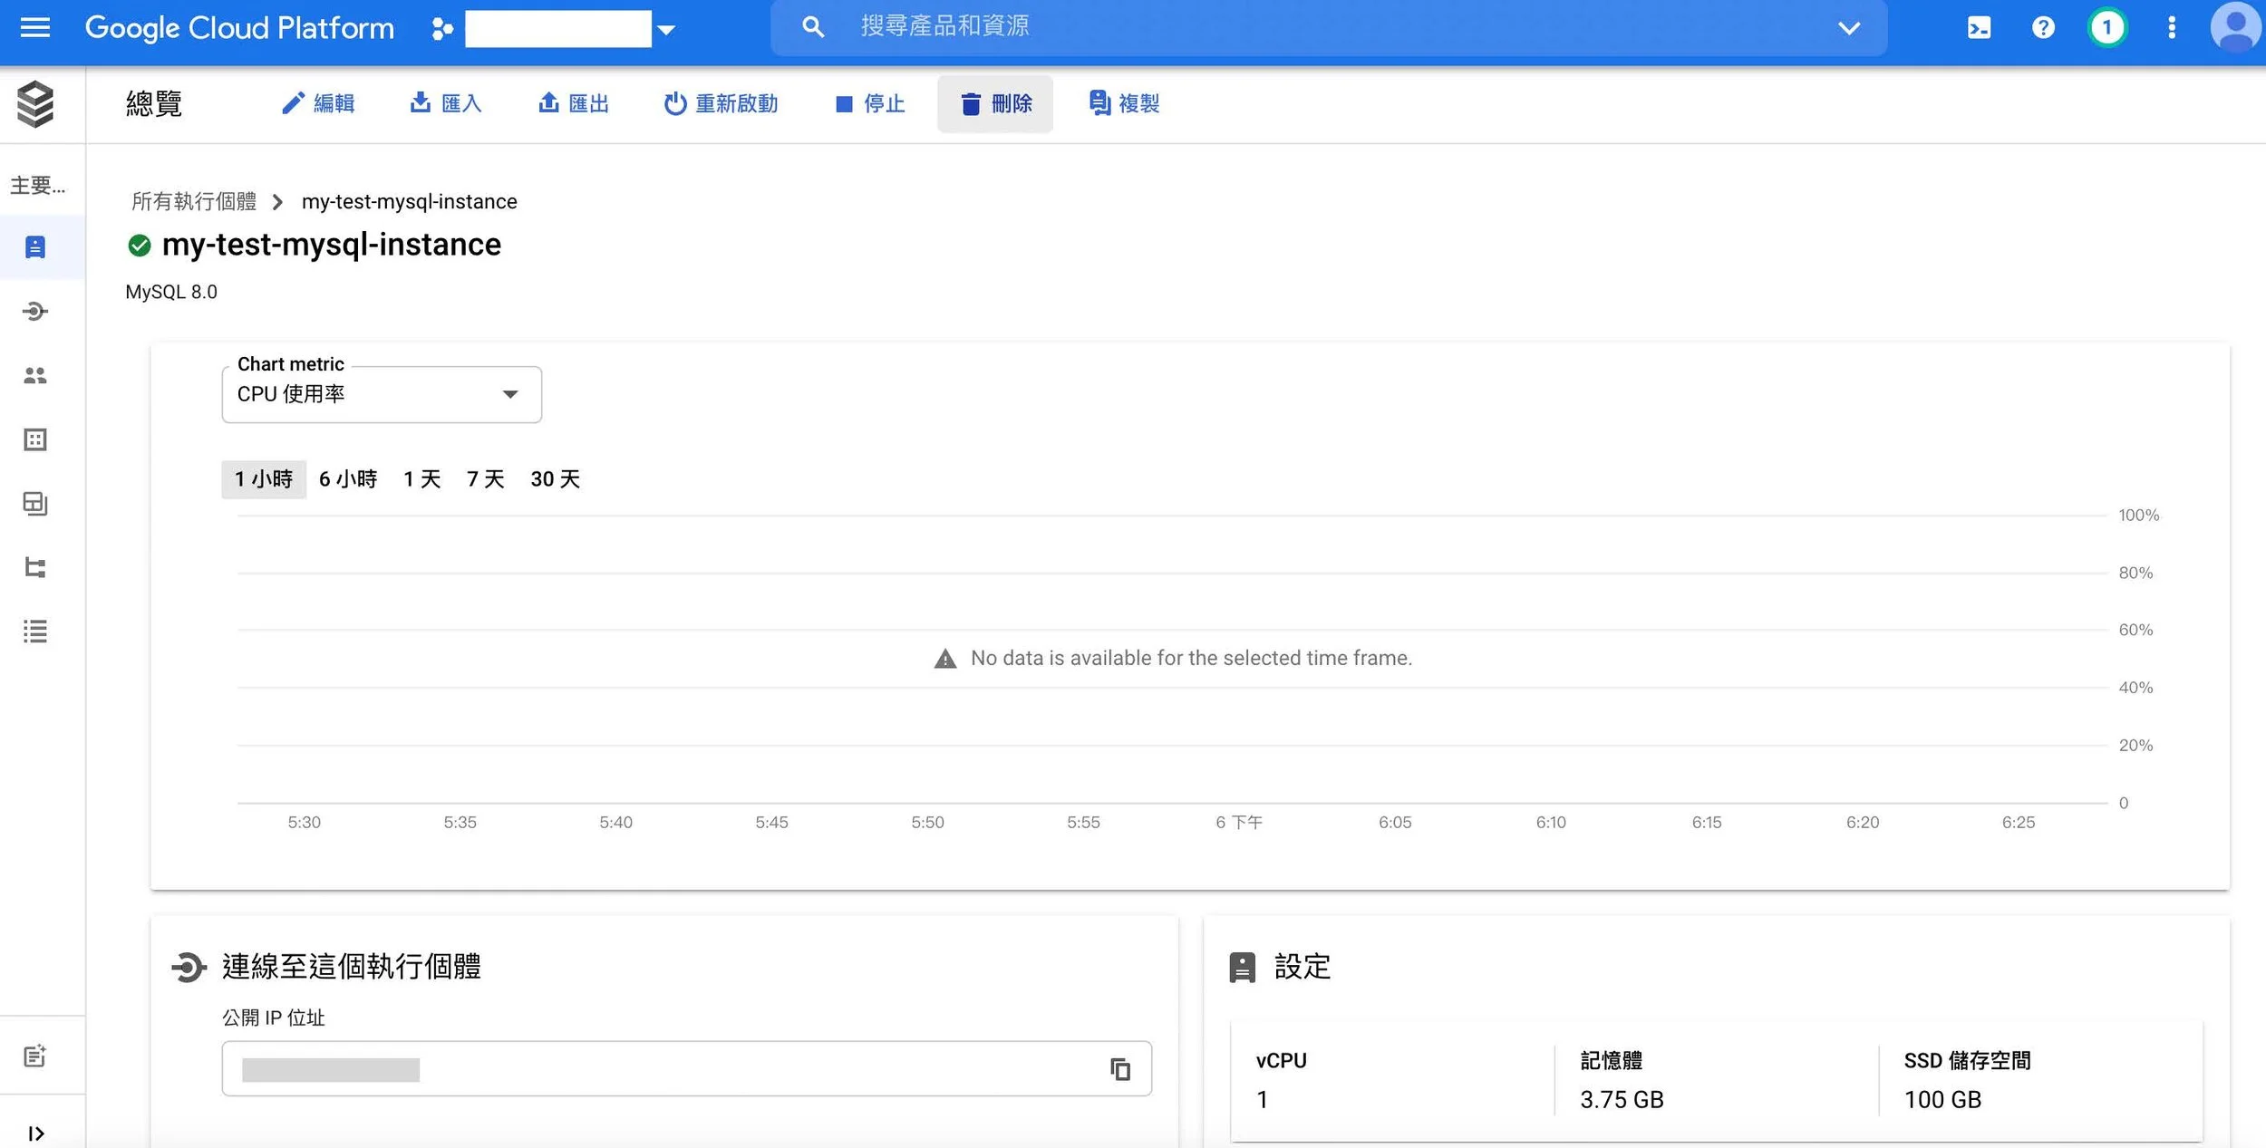Image resolution: width=2266 pixels, height=1148 pixels.
Task: Switch to the 1 天 time range
Action: (421, 479)
